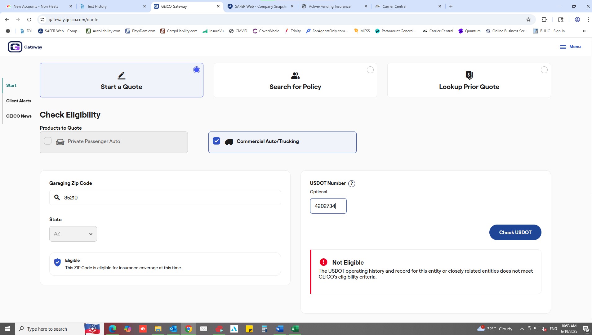Open the weather widget showing 32°C Cloudy
Image resolution: width=592 pixels, height=335 pixels.
click(x=495, y=329)
